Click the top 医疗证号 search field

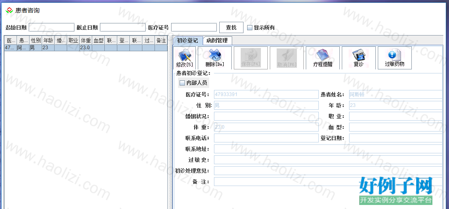point(194,27)
